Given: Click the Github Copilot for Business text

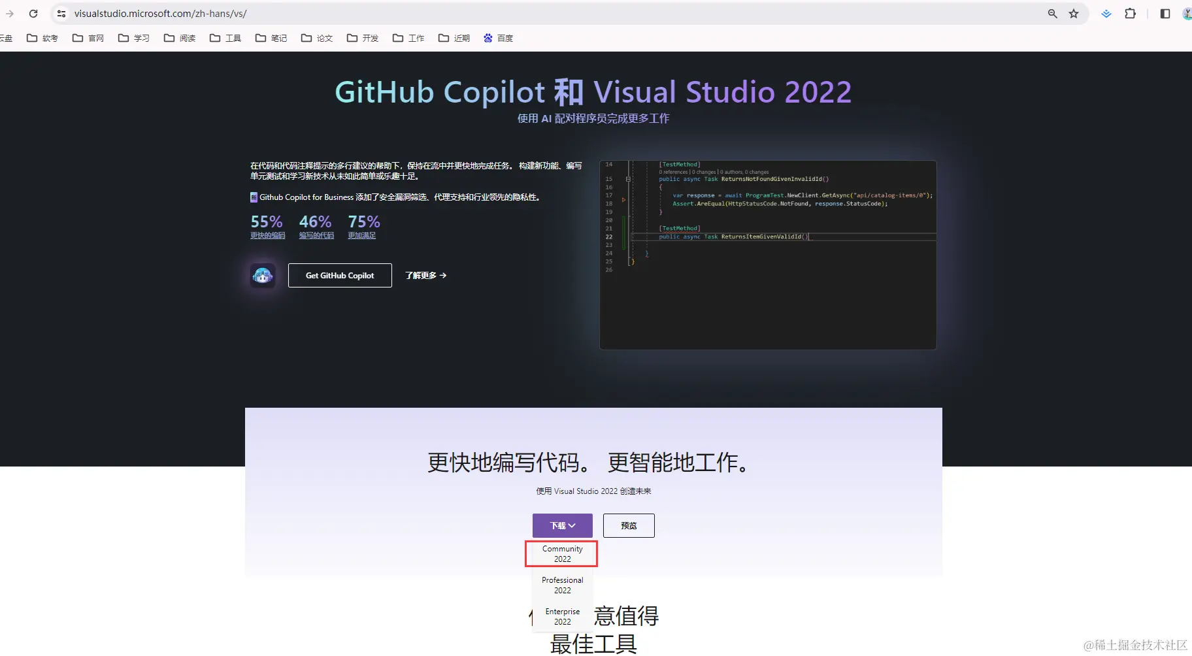Looking at the screenshot, I should coord(306,197).
